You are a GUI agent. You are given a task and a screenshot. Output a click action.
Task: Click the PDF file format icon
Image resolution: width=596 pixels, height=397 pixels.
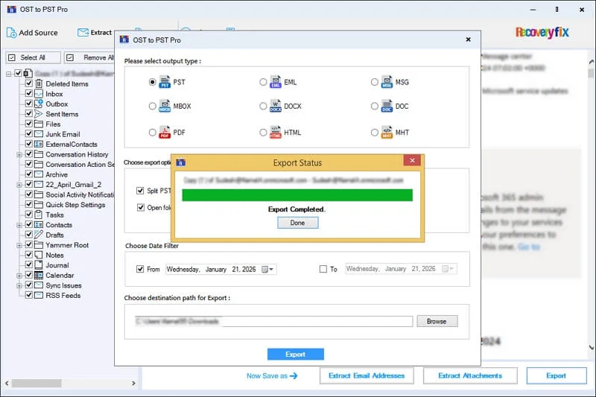pos(165,132)
